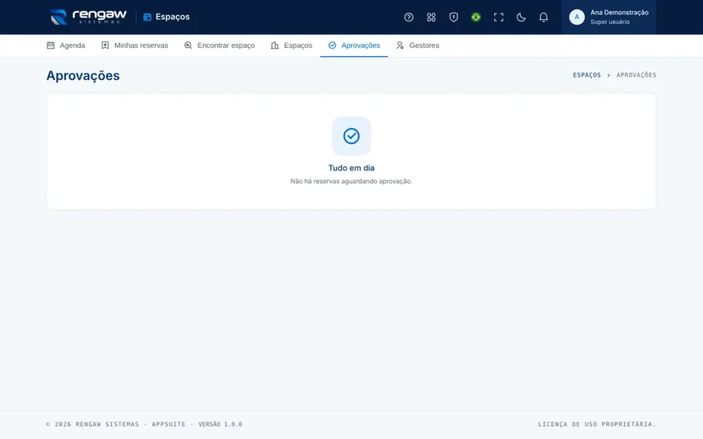
Task: Click 'Não há reservas aguardando aprovação.' text
Action: pyautogui.click(x=351, y=181)
